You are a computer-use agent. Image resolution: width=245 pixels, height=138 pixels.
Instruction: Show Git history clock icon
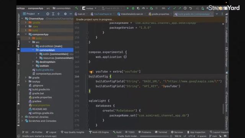coord(185,8)
